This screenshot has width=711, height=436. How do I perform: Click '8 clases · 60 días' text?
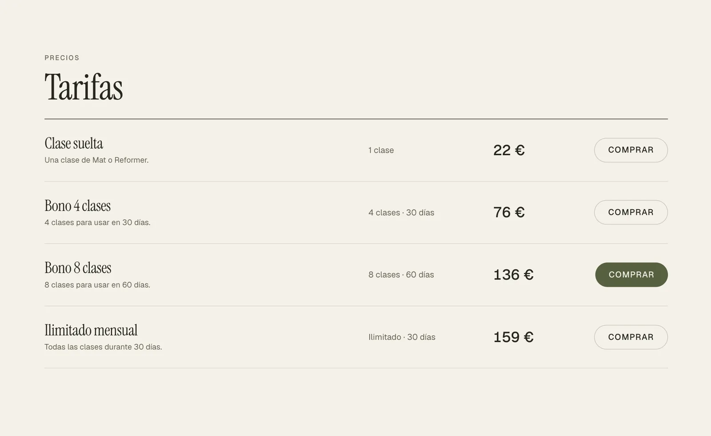401,275
